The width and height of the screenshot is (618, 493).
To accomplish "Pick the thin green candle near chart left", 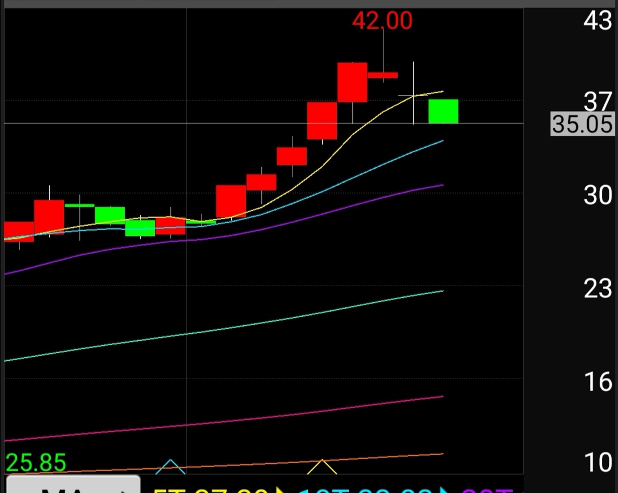I will 80,205.
